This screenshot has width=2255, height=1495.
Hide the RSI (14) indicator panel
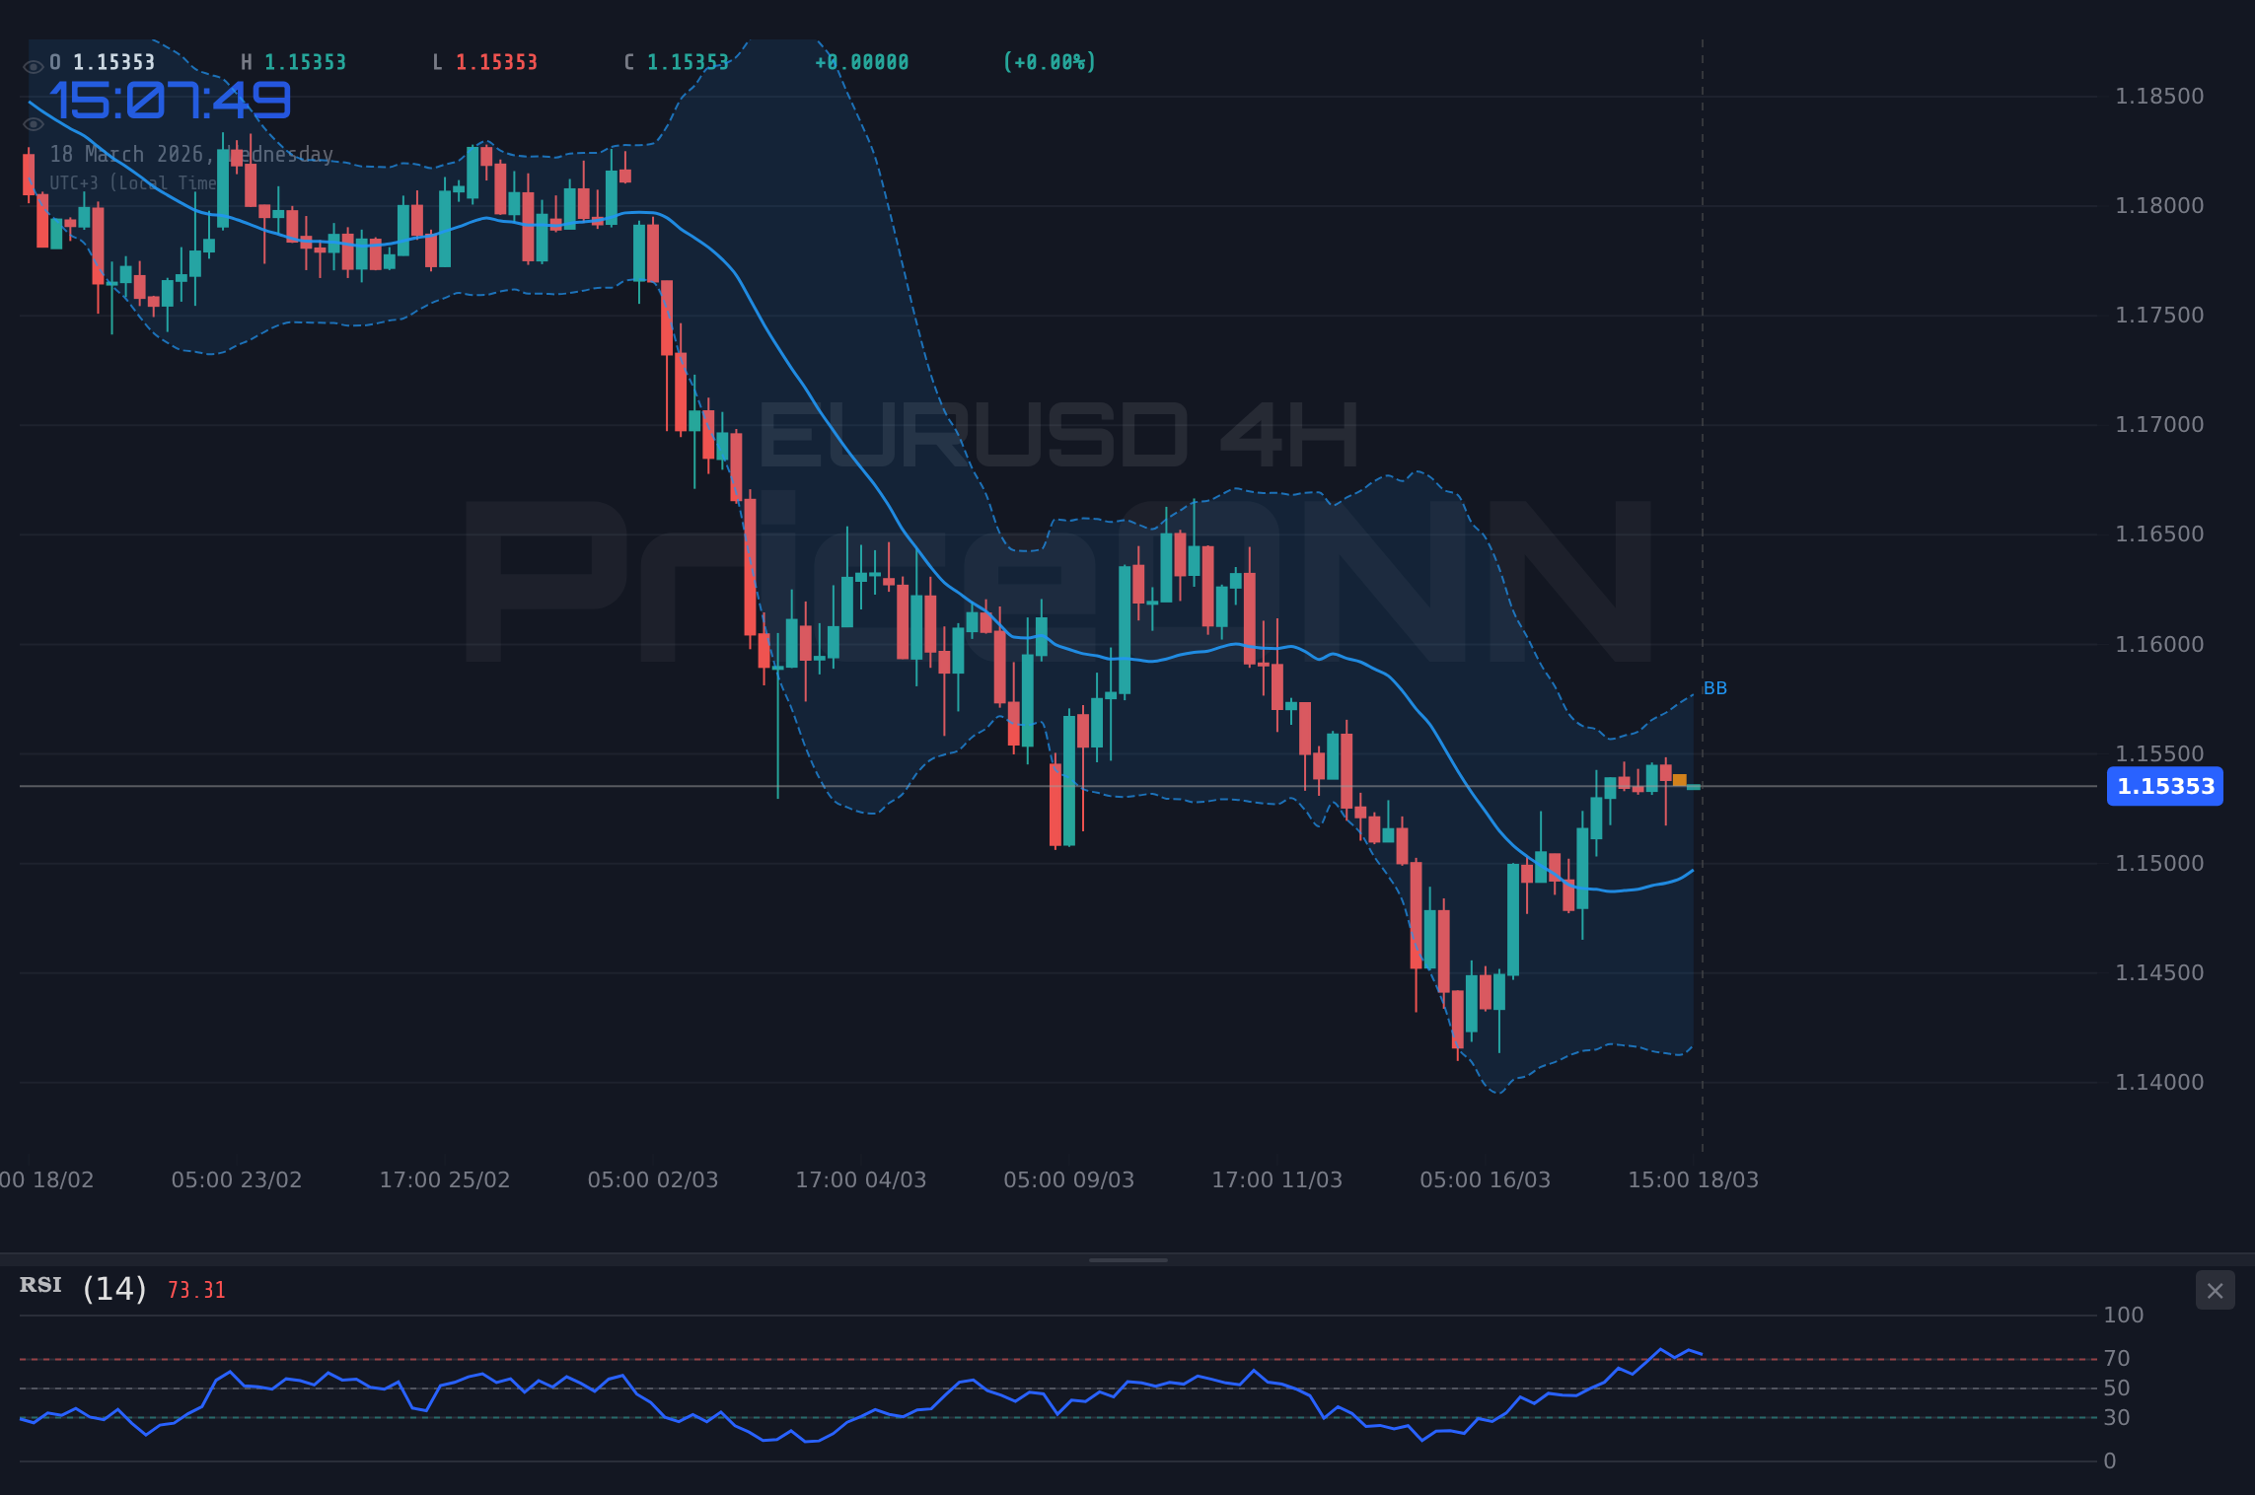[2215, 1290]
